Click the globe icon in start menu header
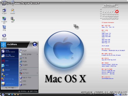Screen dimensions: 128x96 point(35,45)
